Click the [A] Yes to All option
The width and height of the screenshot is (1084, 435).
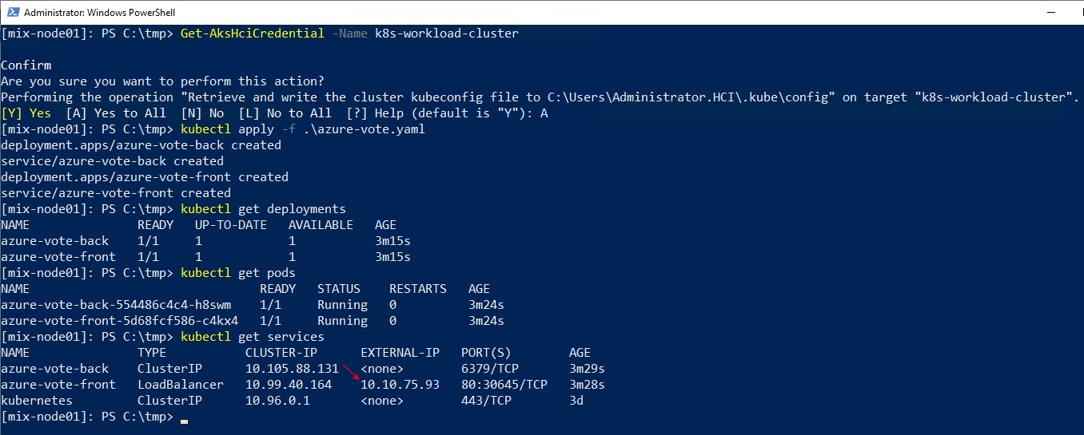[116, 113]
